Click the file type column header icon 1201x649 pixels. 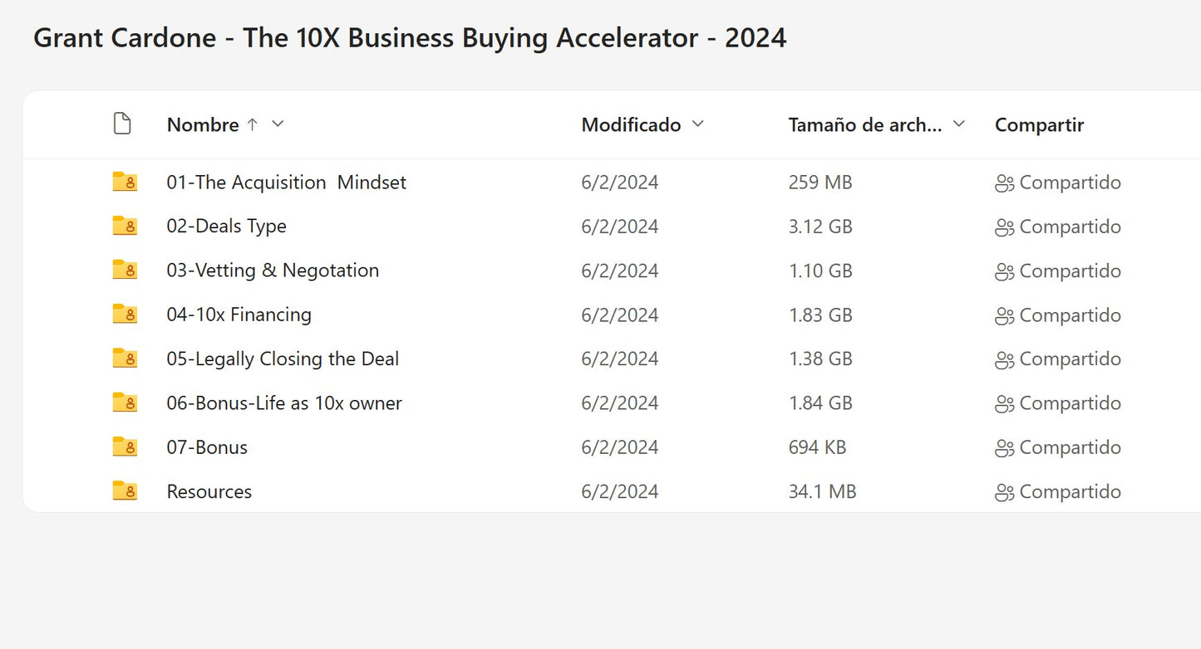pos(122,124)
